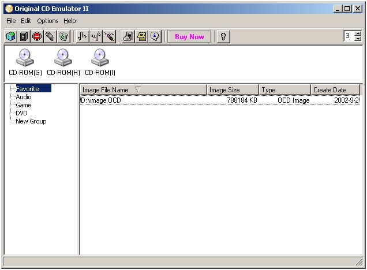Open the Help menu
The image size is (367, 270).
(69, 21)
